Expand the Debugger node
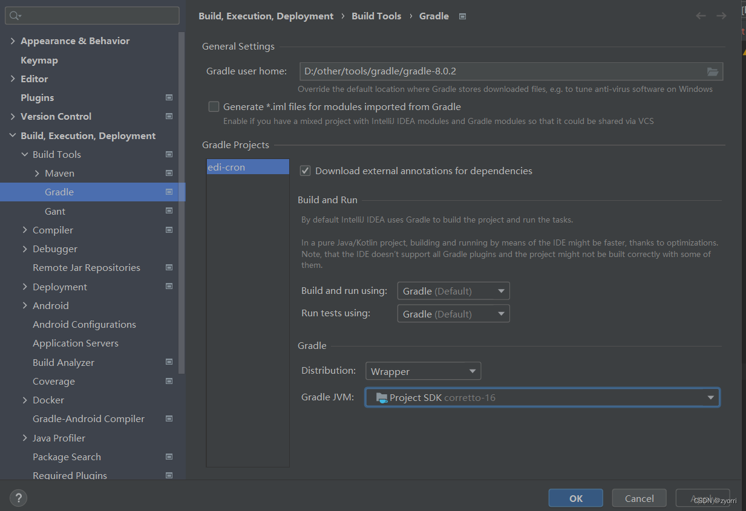 tap(25, 249)
